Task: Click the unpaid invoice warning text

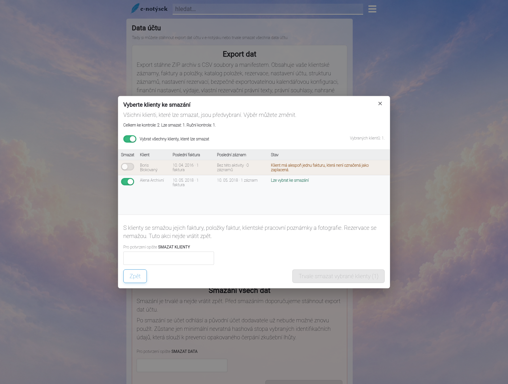Action: pyautogui.click(x=320, y=168)
